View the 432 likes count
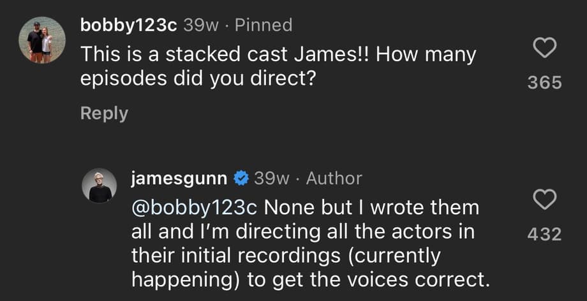The width and height of the screenshot is (587, 301). [x=544, y=234]
